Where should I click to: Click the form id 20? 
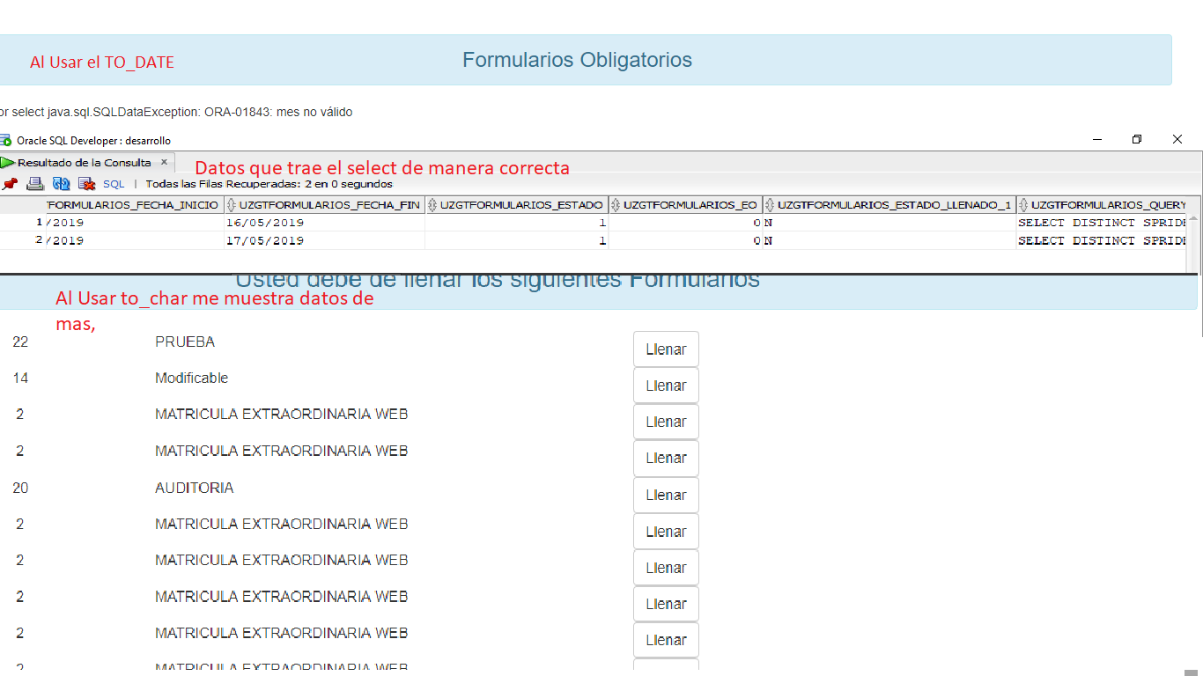(20, 488)
